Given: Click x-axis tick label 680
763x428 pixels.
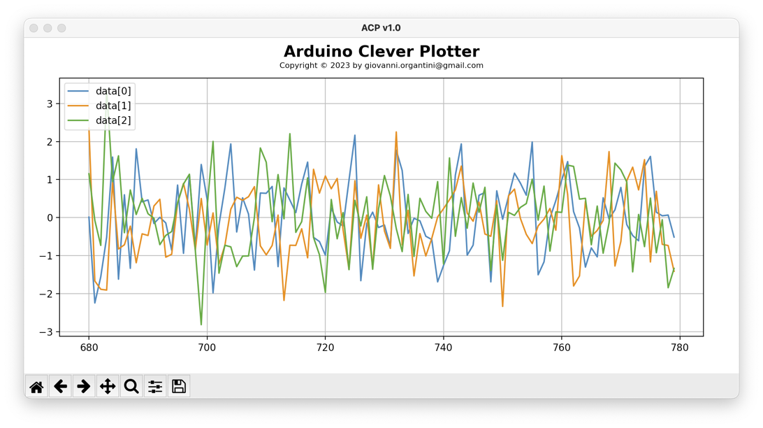Looking at the screenshot, I should point(89,348).
